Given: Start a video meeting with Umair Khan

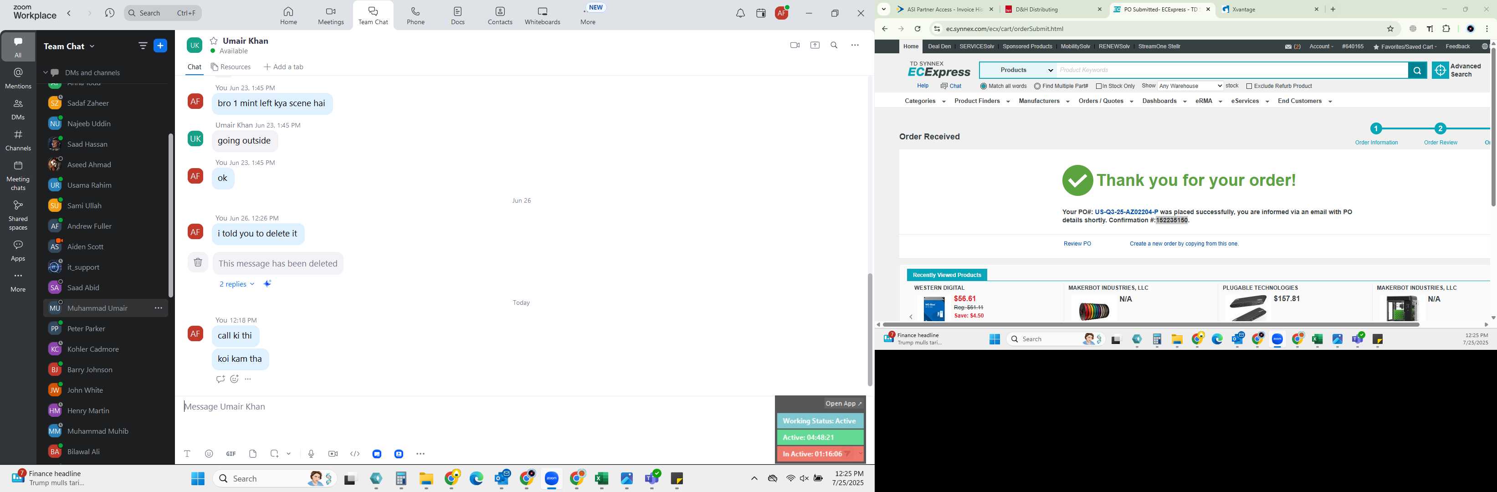Looking at the screenshot, I should 795,45.
